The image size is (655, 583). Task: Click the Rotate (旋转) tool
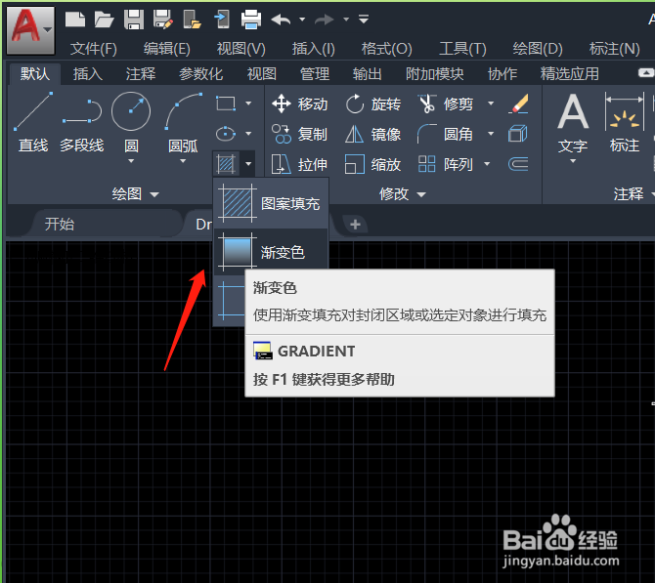tap(373, 104)
